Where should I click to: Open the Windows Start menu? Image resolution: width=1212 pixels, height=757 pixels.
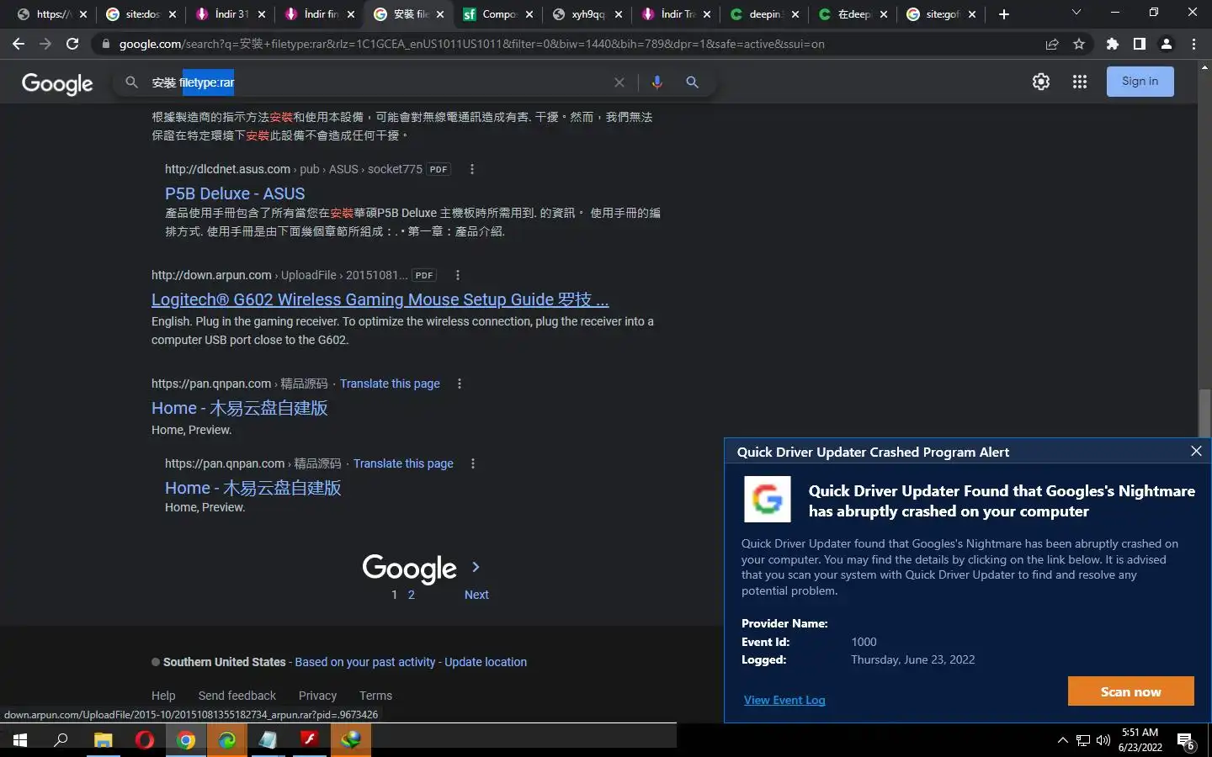pos(20,740)
